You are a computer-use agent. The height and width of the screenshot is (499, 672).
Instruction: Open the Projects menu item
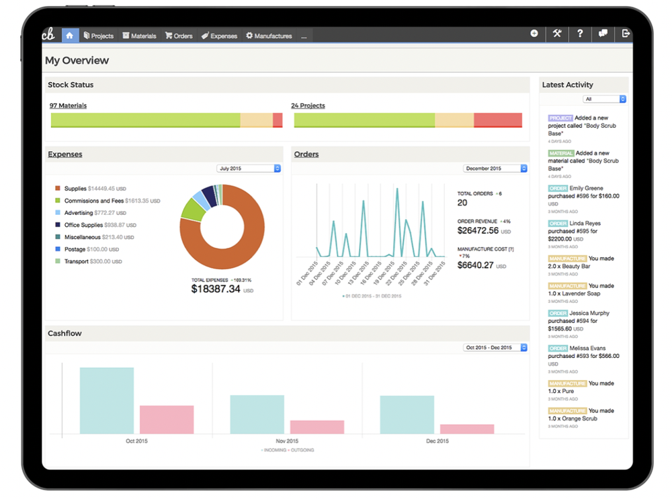click(x=99, y=36)
